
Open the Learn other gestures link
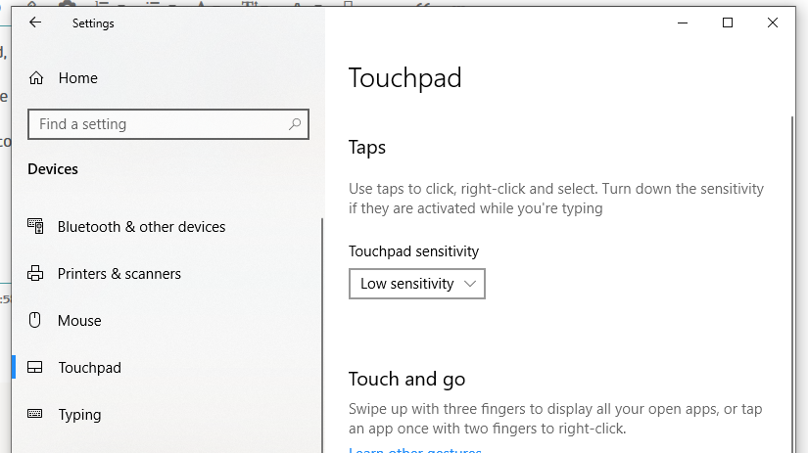click(415, 450)
